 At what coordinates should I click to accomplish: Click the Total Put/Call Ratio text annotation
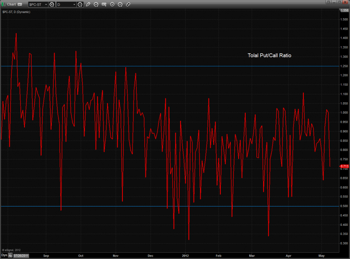pos(269,56)
